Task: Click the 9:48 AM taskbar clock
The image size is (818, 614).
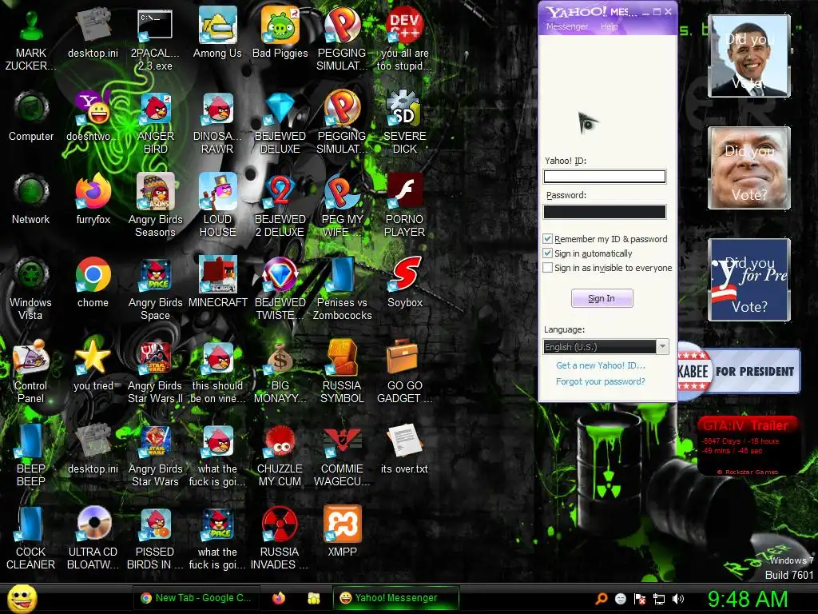Action: tap(748, 599)
